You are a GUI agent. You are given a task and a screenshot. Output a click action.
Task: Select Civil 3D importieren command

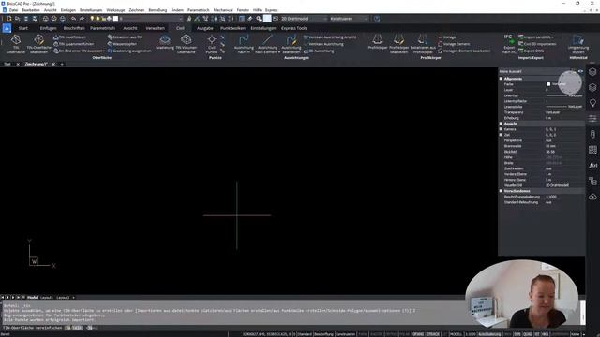click(537, 44)
